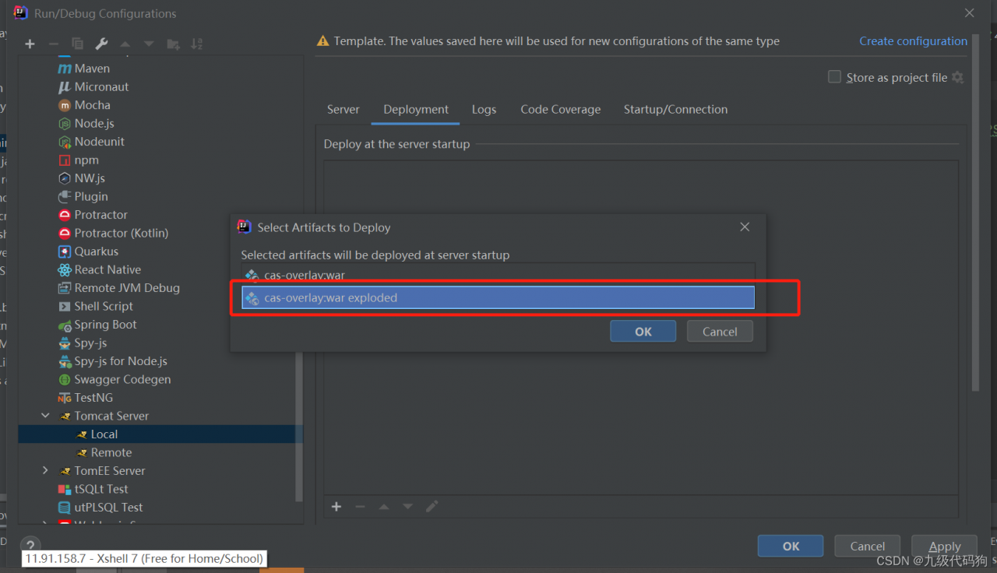The image size is (997, 573).
Task: Select the Remote JVM Debug template
Action: pyautogui.click(x=127, y=288)
